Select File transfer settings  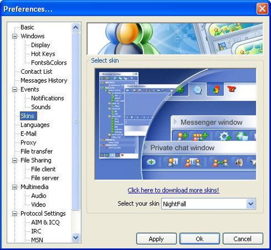tap(37, 152)
